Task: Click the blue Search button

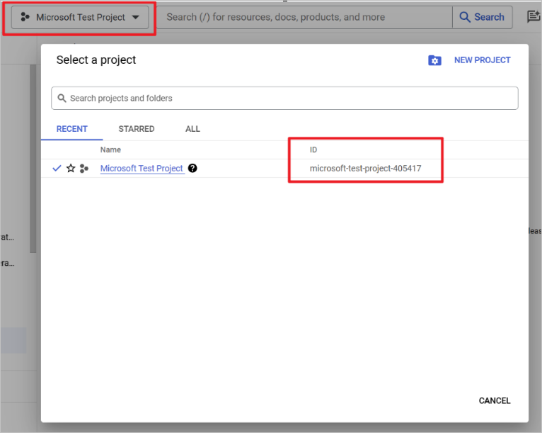Action: [482, 17]
